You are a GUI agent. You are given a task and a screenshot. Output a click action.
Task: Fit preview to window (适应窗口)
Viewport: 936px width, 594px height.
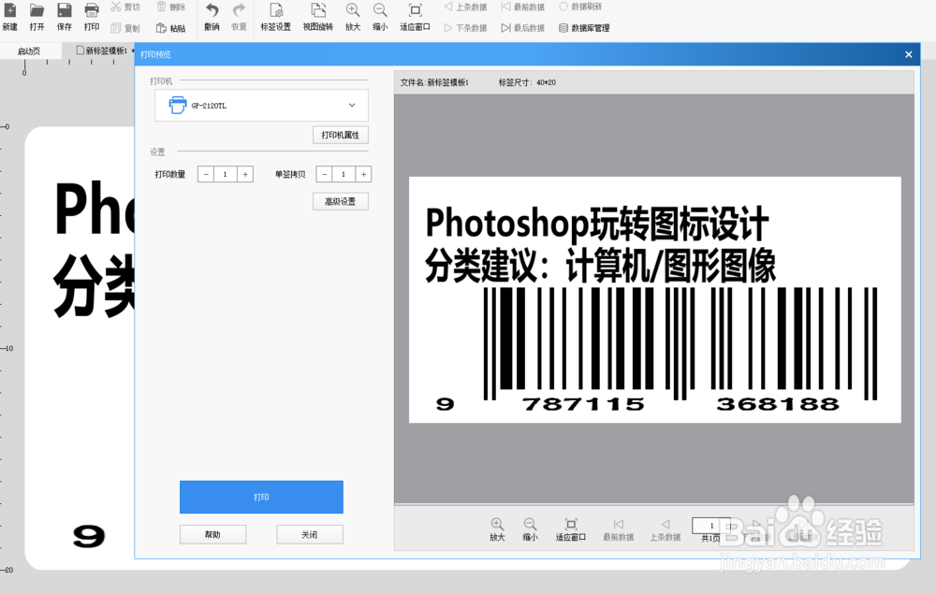tap(571, 529)
